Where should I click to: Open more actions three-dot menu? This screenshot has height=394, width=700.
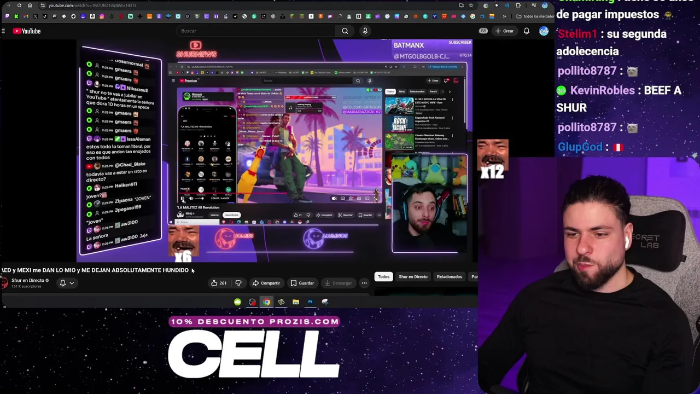(364, 283)
